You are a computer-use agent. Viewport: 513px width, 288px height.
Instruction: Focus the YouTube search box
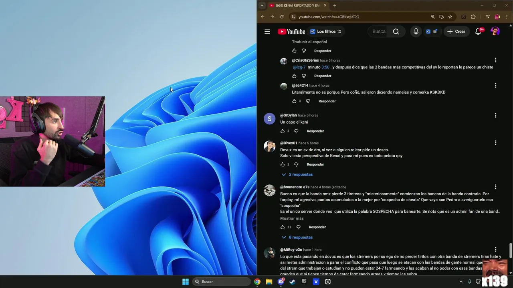[378, 32]
